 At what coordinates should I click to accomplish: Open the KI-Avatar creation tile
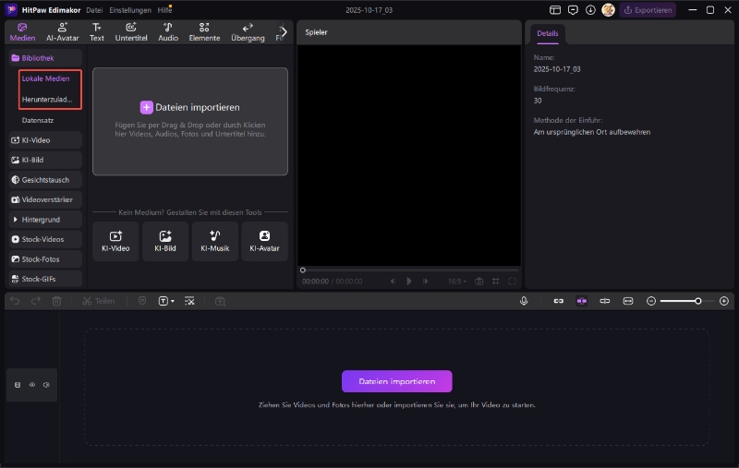pos(264,241)
